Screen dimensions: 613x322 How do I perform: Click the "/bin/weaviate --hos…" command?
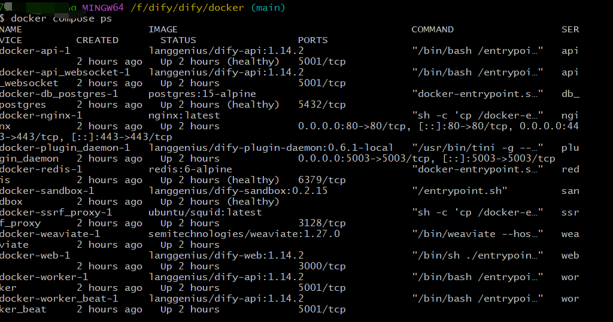point(477,233)
